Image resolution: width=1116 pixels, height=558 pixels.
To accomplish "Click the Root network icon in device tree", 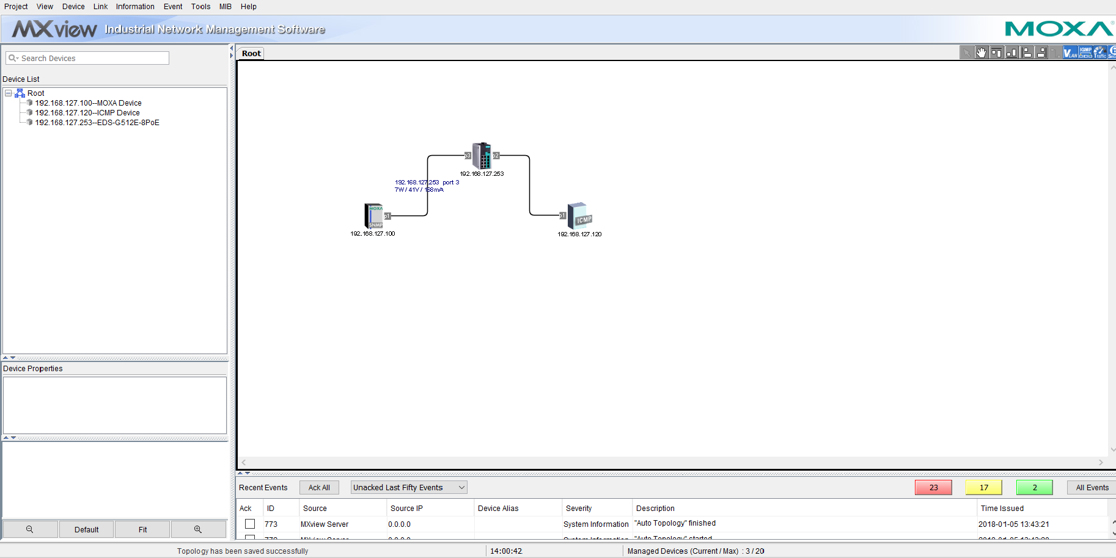I will 20,93.
